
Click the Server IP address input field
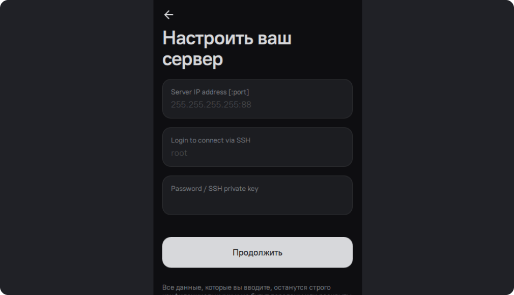point(258,99)
